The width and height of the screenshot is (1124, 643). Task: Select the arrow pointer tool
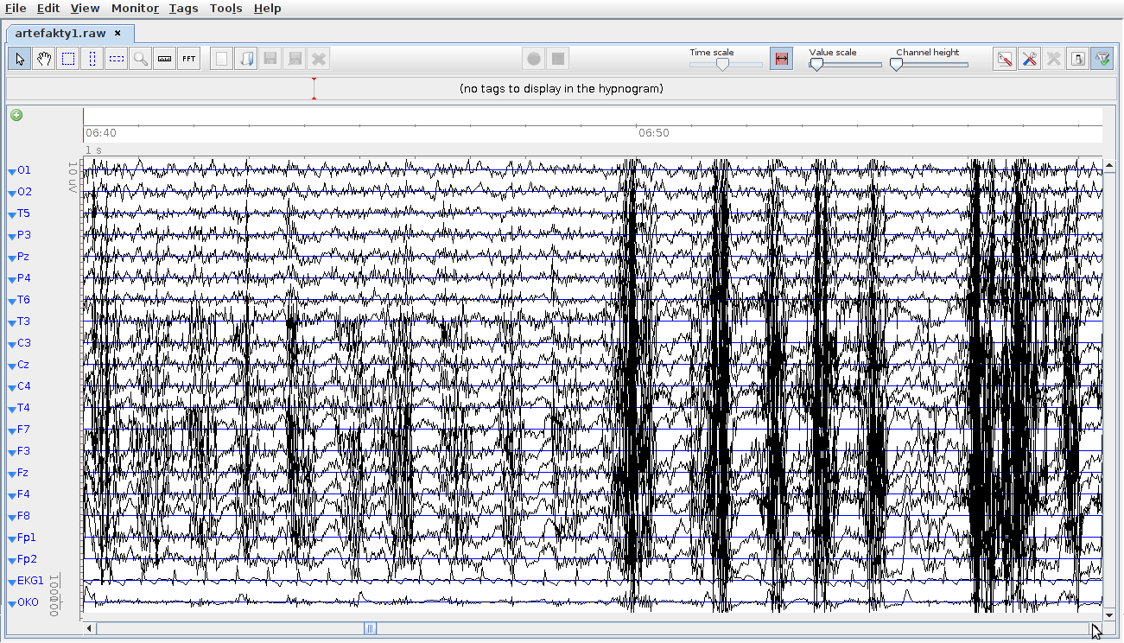click(21, 59)
